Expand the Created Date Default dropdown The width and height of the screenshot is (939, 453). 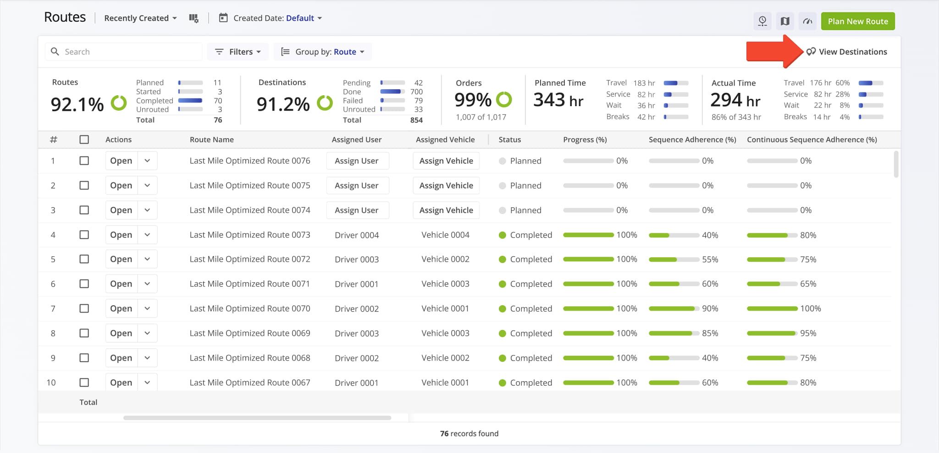pos(303,18)
